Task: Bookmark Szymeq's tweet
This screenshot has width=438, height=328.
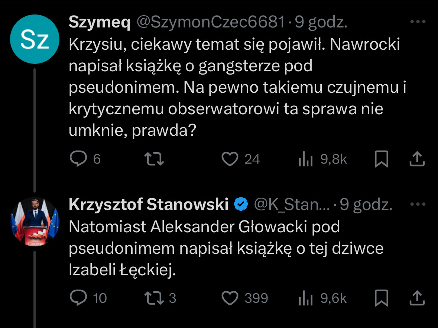Action: [382, 160]
